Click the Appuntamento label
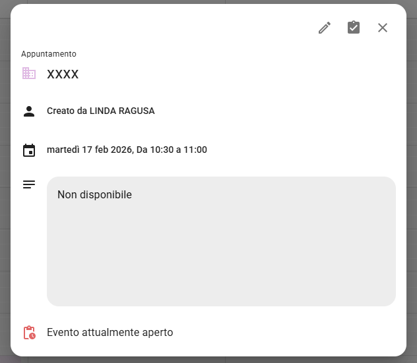417x363 pixels. [x=49, y=54]
